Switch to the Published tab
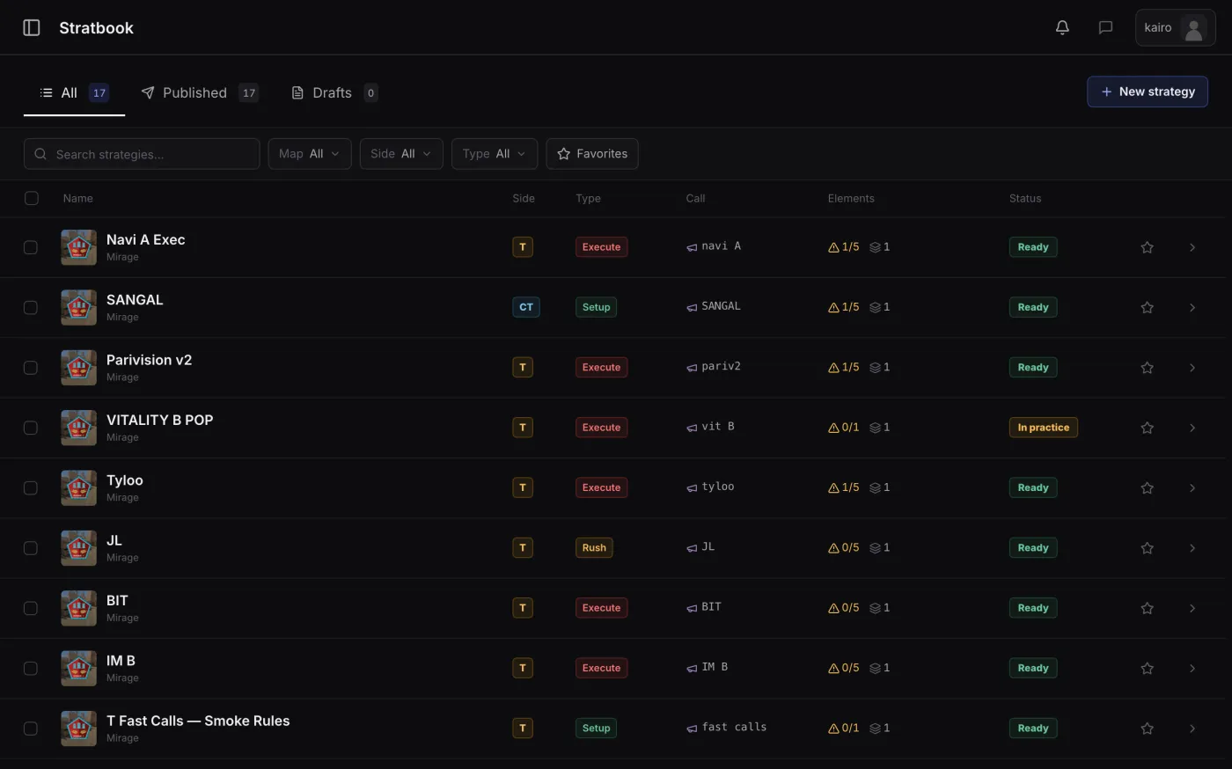The height and width of the screenshot is (769, 1232). click(x=200, y=92)
